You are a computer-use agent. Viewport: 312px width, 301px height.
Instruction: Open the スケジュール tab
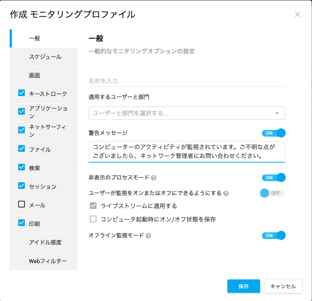coord(43,57)
